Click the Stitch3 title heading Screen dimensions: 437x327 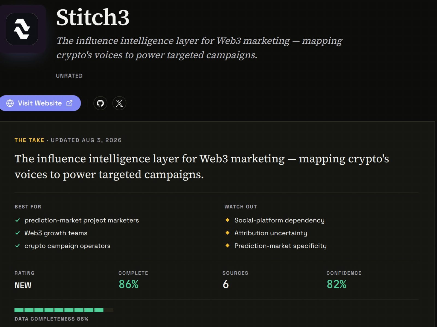[x=93, y=17]
